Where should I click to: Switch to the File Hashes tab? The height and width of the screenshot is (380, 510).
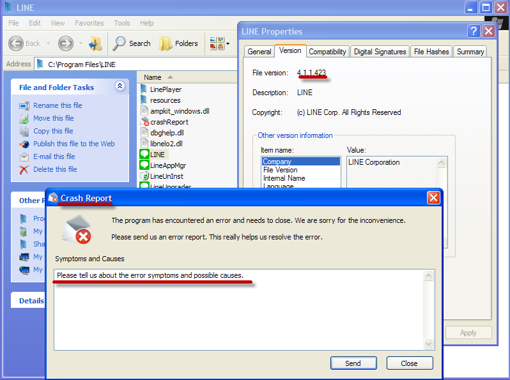click(431, 52)
